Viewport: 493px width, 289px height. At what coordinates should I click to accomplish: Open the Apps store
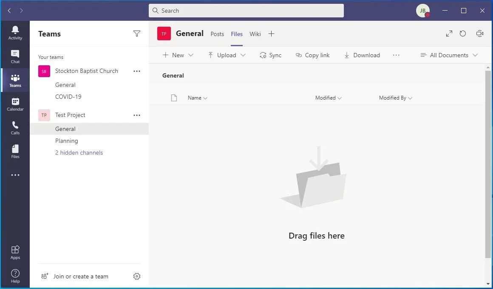15,252
